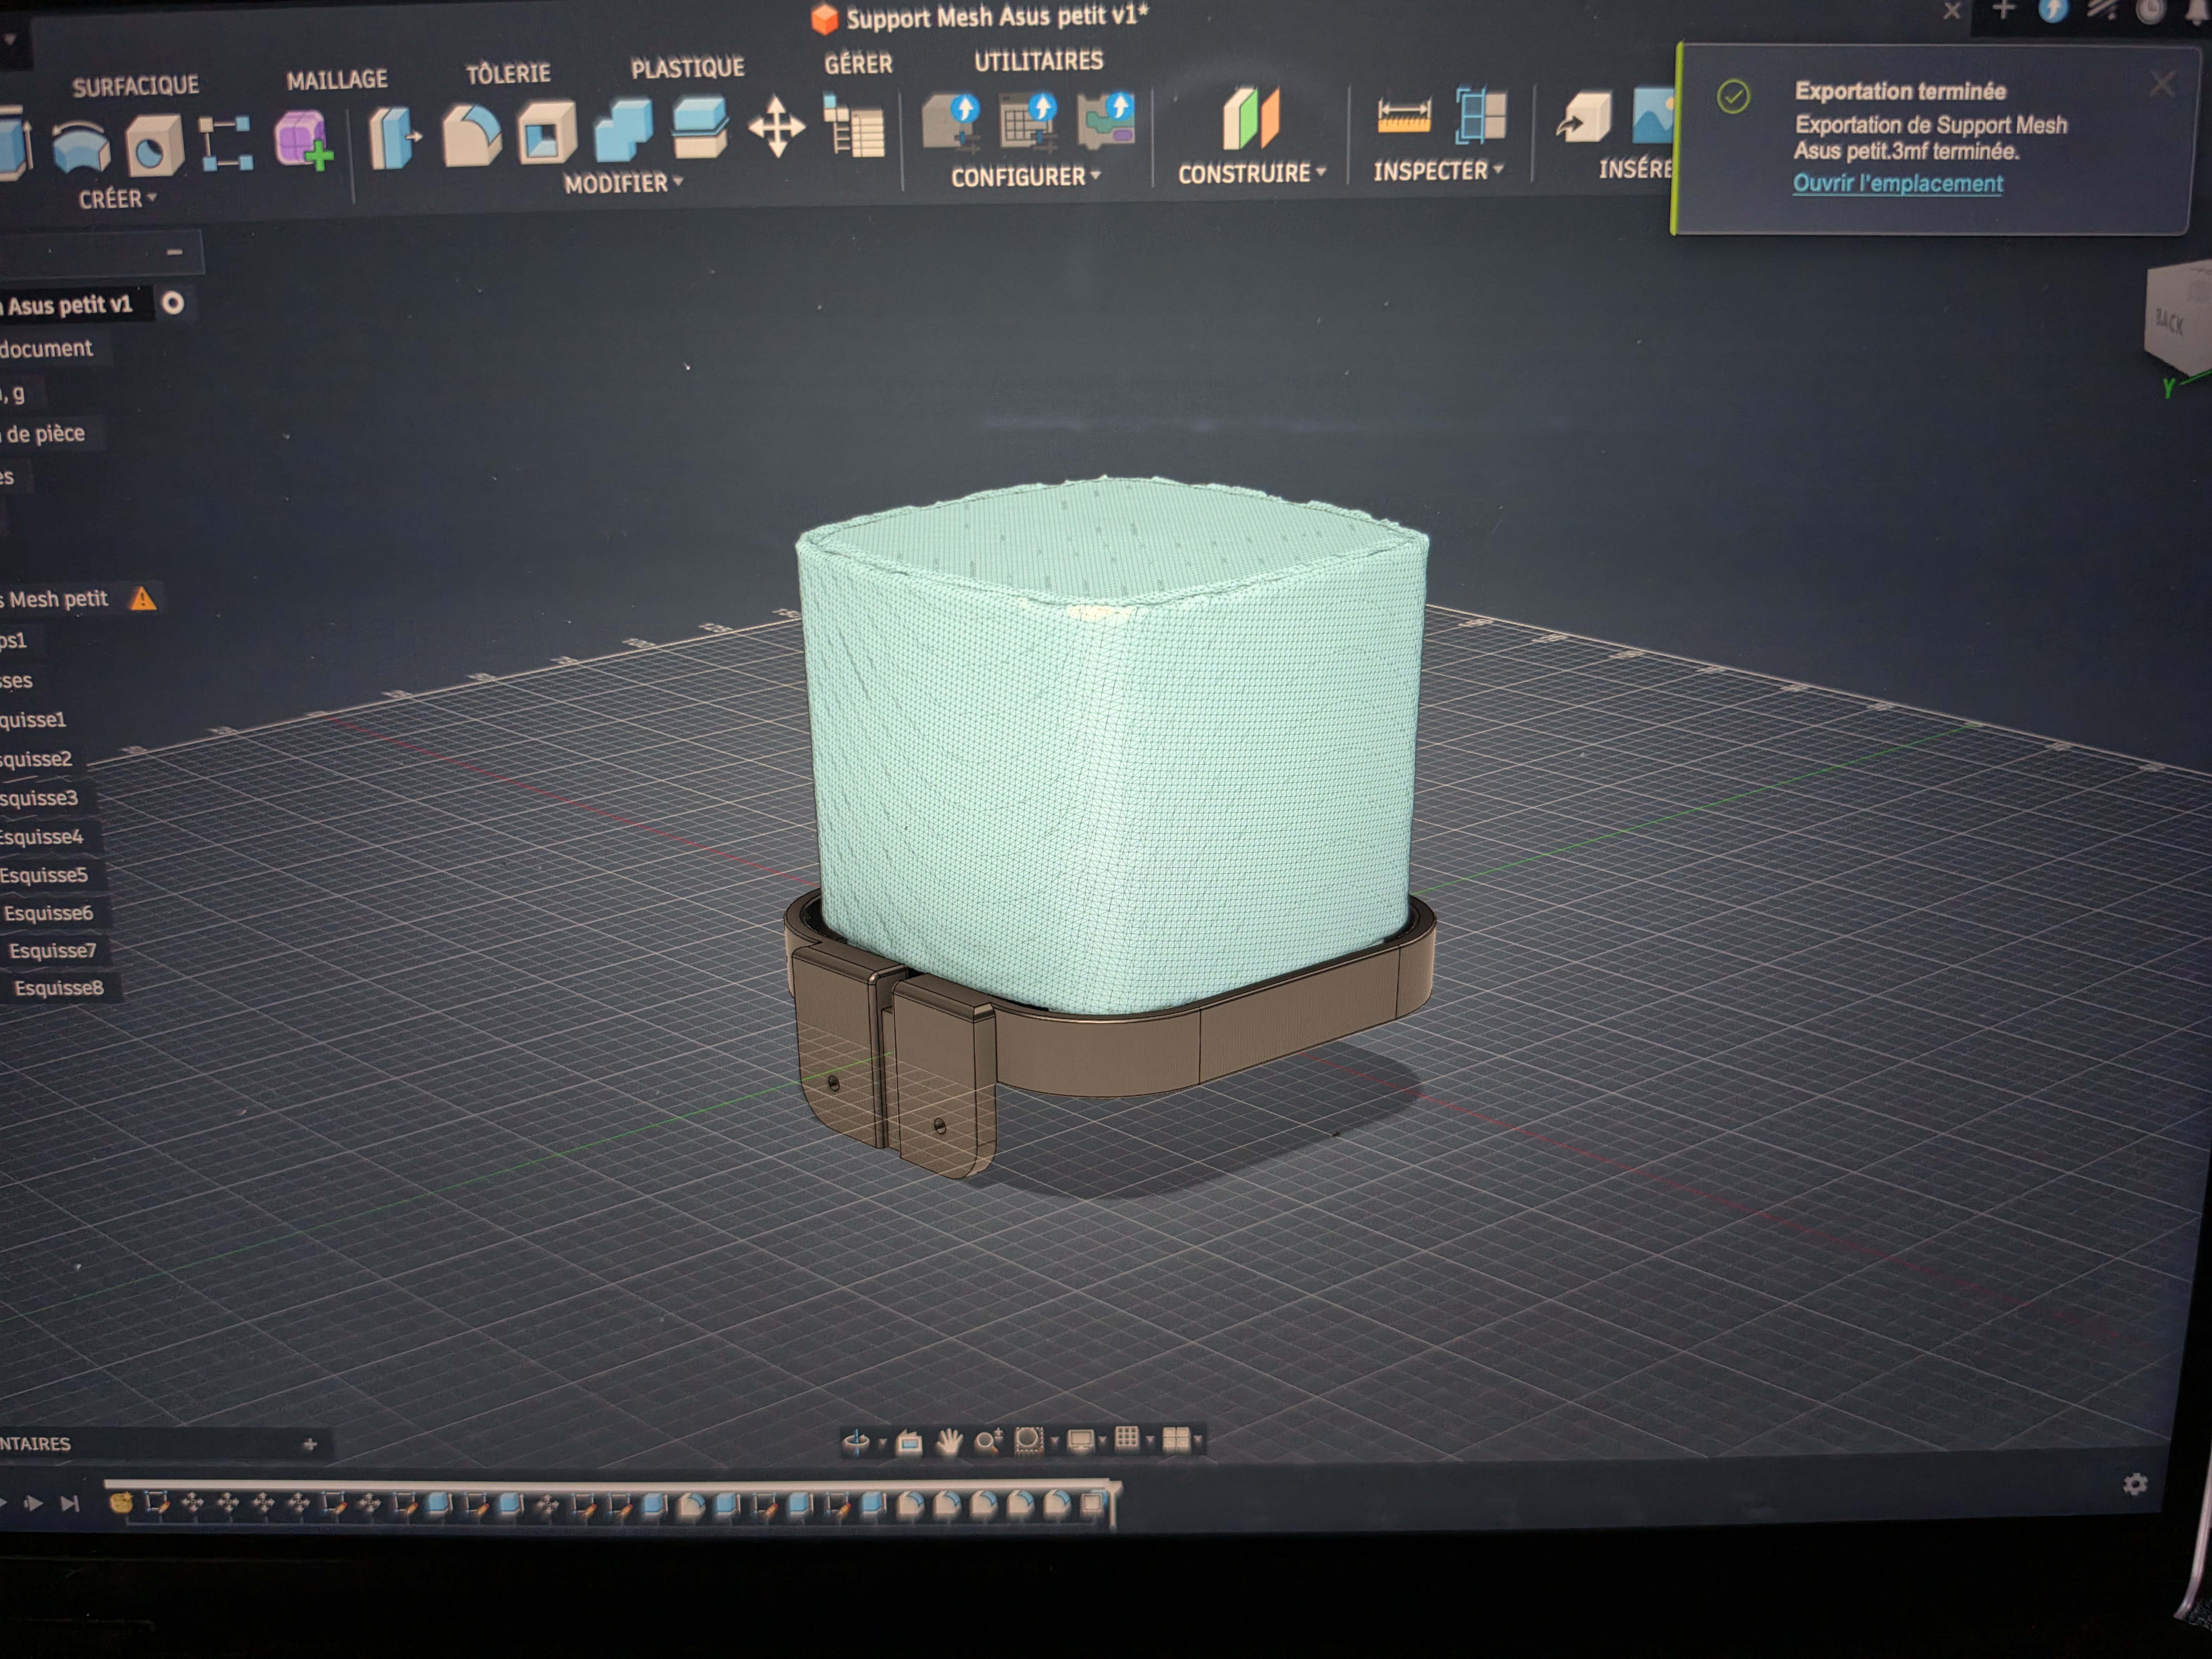Activate component radio button next to Asus petit v1
Image resolution: width=2212 pixels, height=1659 pixels.
[173, 303]
